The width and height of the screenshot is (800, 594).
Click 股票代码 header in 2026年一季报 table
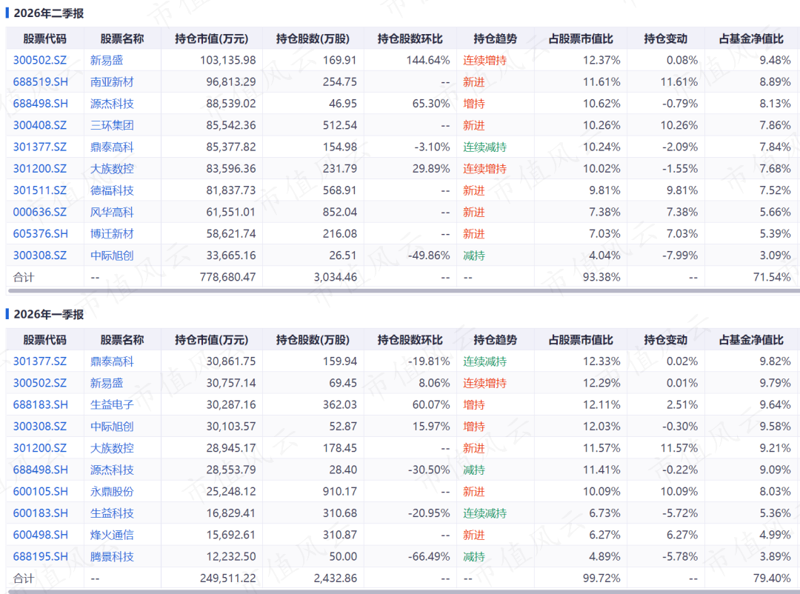click(45, 340)
